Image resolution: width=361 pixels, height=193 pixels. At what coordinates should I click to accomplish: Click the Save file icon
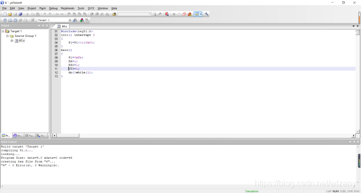pos(15,14)
